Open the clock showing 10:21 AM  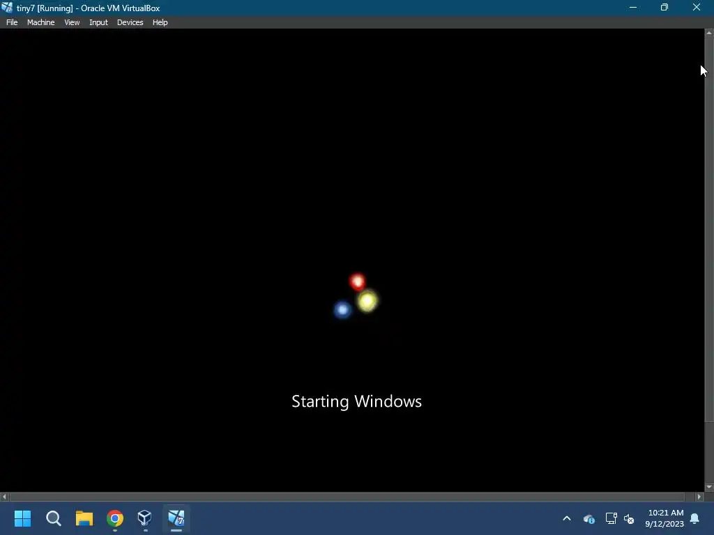664,518
